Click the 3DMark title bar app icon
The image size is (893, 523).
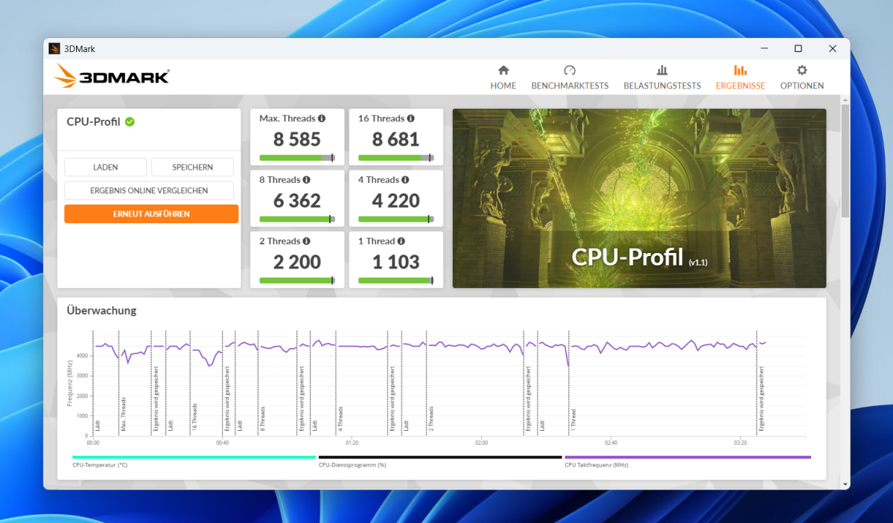[54, 48]
